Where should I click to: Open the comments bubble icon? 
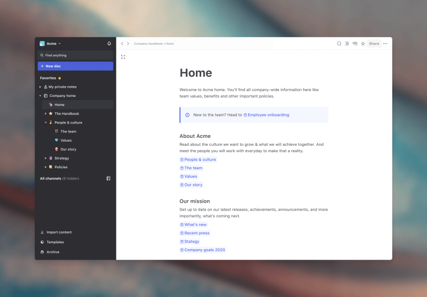339,44
